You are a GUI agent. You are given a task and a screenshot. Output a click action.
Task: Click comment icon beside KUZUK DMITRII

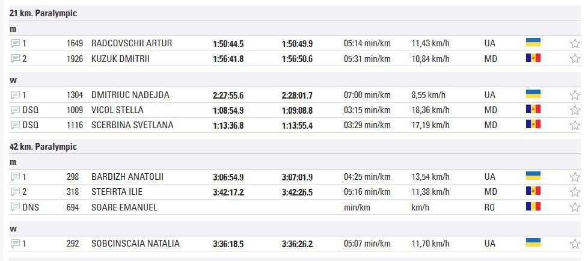coord(16,58)
